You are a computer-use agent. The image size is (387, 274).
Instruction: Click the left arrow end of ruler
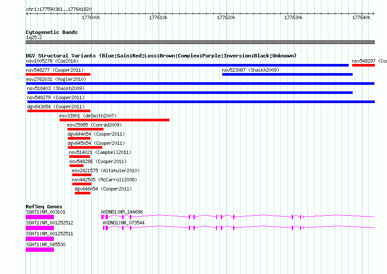(27, 14)
